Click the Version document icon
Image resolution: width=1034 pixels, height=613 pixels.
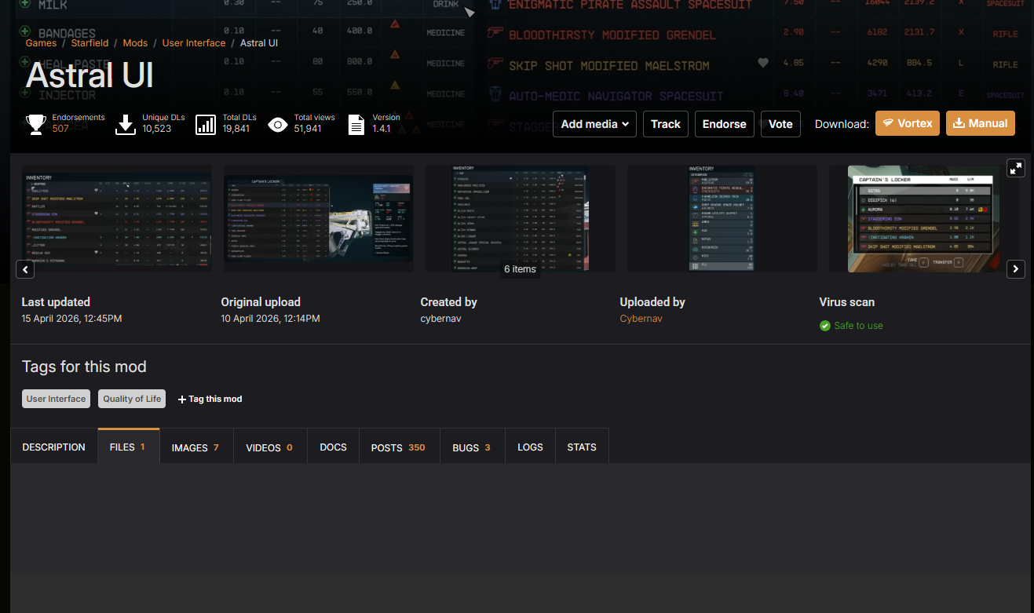click(x=356, y=124)
